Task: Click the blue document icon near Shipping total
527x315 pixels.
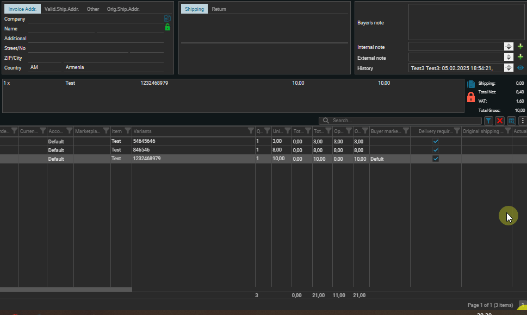Action: [x=471, y=84]
